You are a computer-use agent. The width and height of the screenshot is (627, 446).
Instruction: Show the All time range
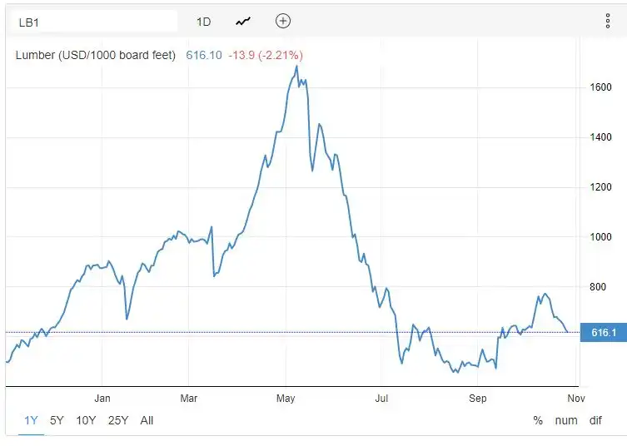tap(147, 420)
